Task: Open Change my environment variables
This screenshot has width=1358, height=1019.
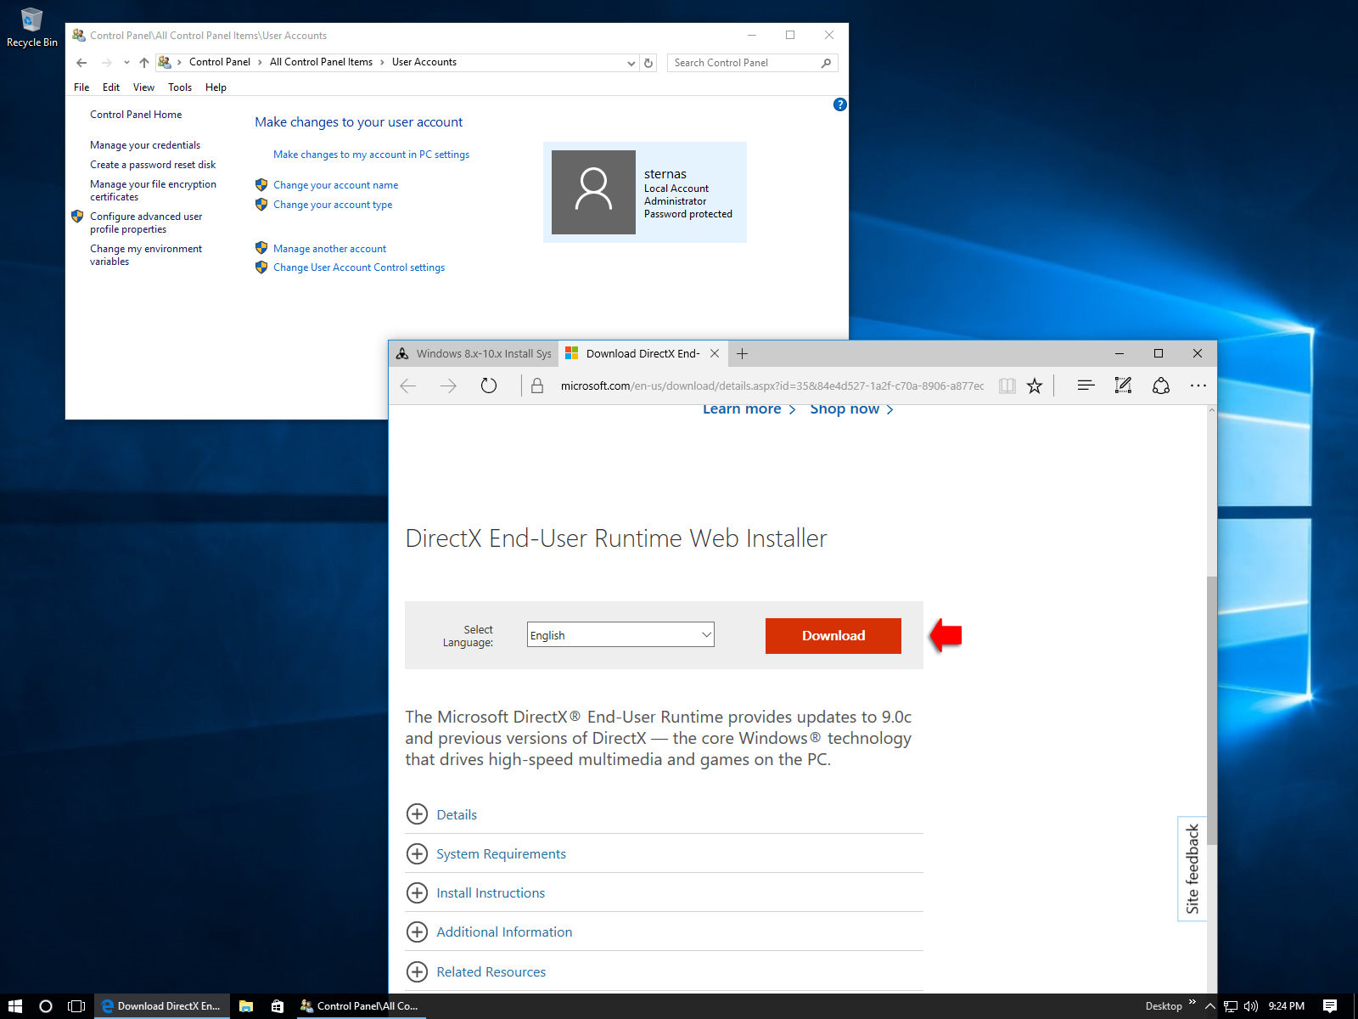Action: click(146, 255)
